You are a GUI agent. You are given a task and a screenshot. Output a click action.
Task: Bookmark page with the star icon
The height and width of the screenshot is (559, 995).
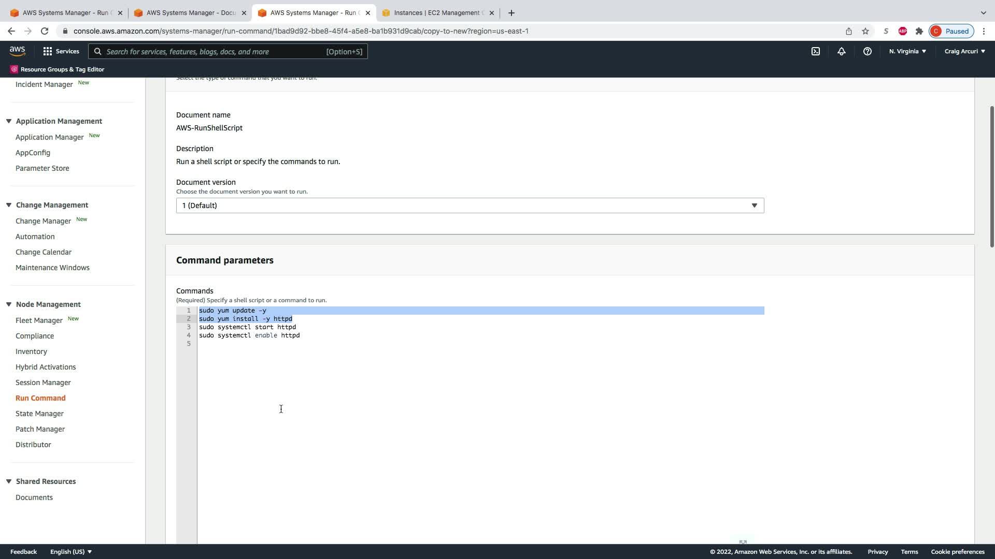click(x=865, y=31)
